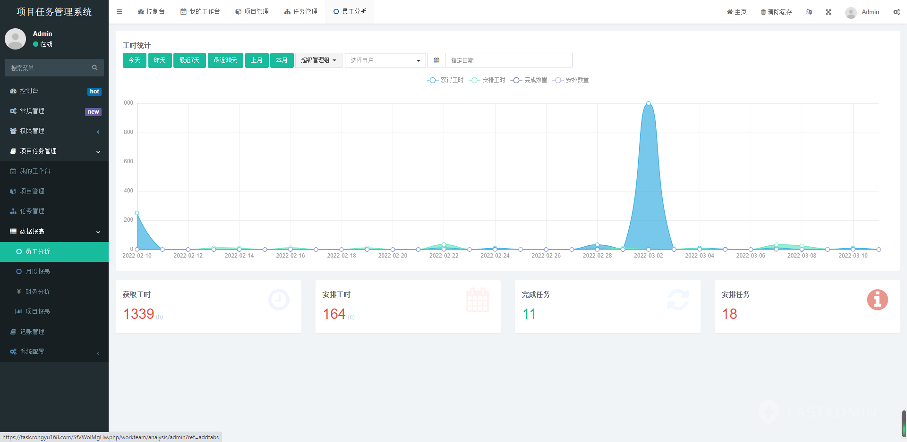Open settings via the top-right gears icon
The image size is (907, 442).
tap(896, 12)
